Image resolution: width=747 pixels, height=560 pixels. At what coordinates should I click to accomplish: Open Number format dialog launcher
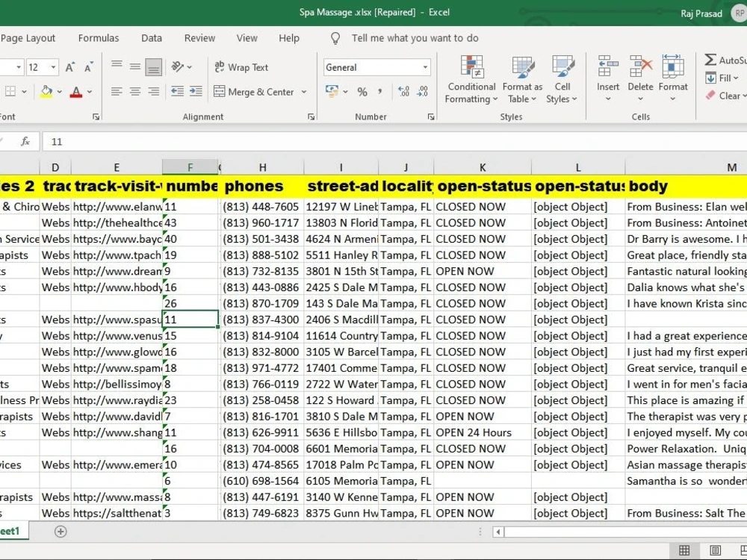tap(431, 116)
